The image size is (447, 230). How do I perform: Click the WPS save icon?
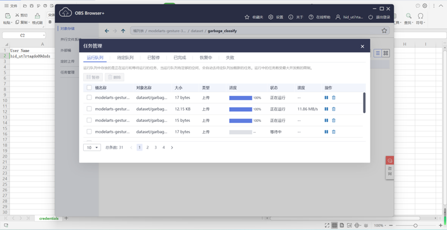(x=32, y=6)
